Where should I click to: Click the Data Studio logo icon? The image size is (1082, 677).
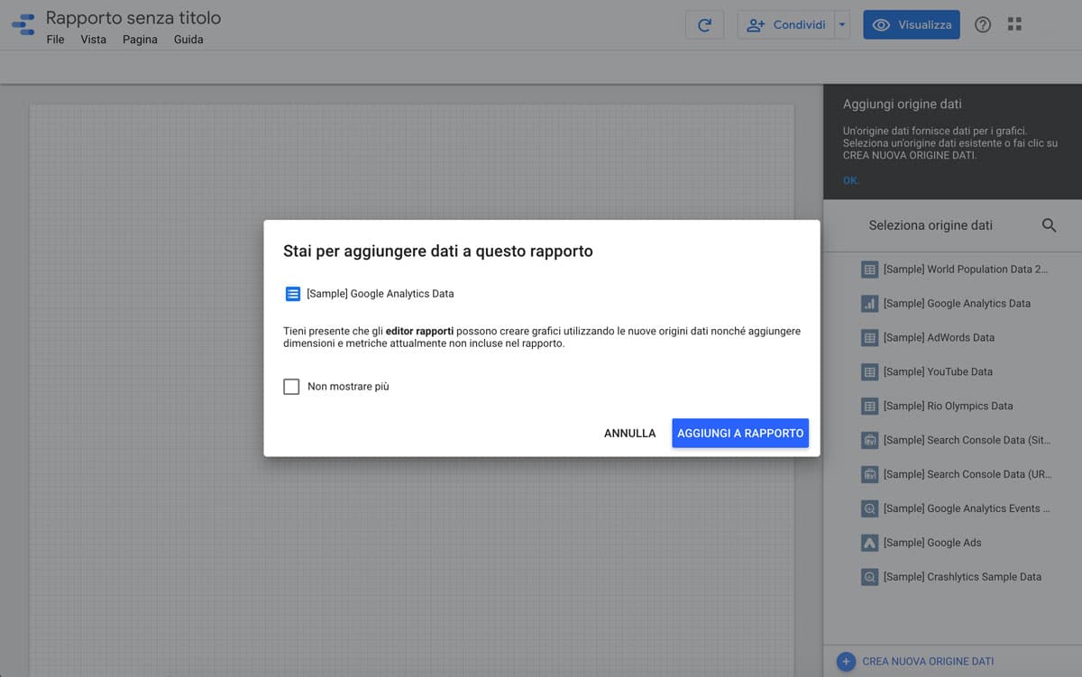click(x=23, y=25)
